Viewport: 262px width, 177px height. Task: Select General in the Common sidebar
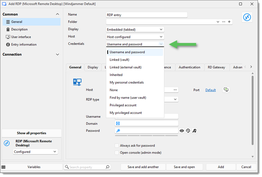32,22
